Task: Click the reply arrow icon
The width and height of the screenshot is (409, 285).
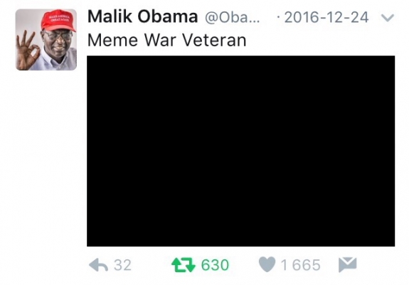Action: pos(98,265)
